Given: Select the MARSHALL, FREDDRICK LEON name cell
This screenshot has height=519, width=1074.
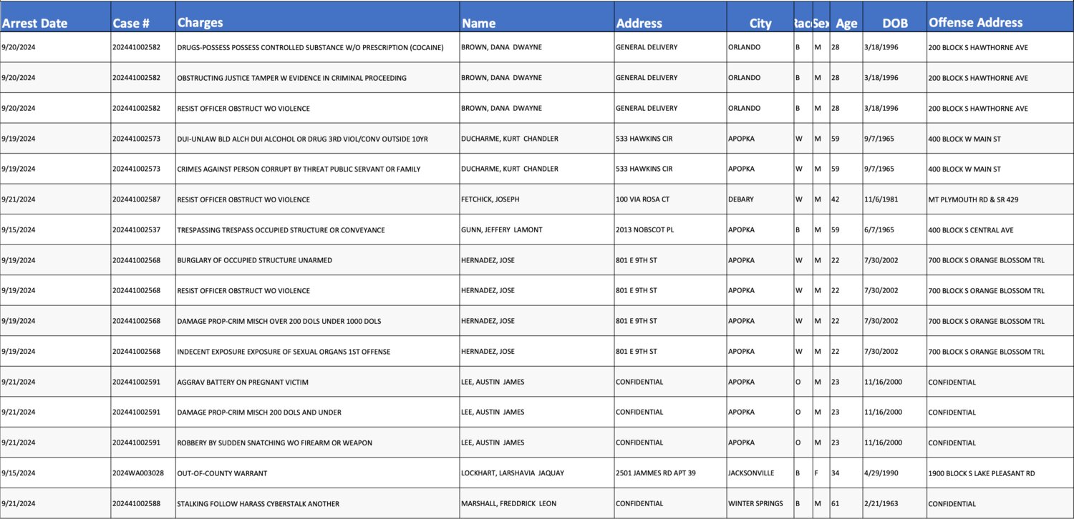Looking at the screenshot, I should (x=537, y=503).
